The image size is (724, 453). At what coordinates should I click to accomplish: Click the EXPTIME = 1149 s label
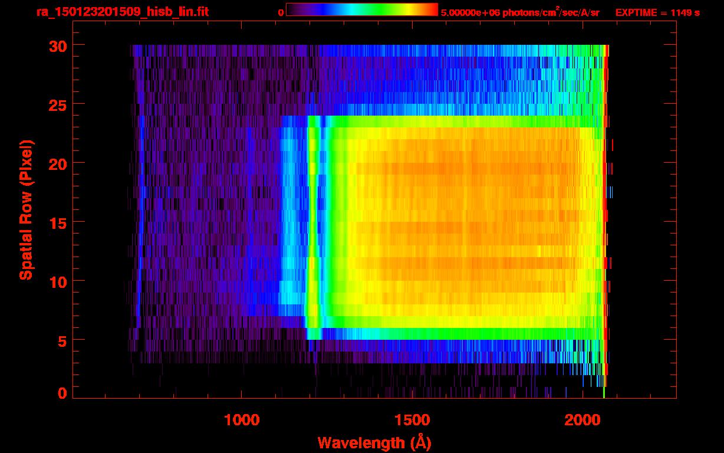[x=657, y=12]
